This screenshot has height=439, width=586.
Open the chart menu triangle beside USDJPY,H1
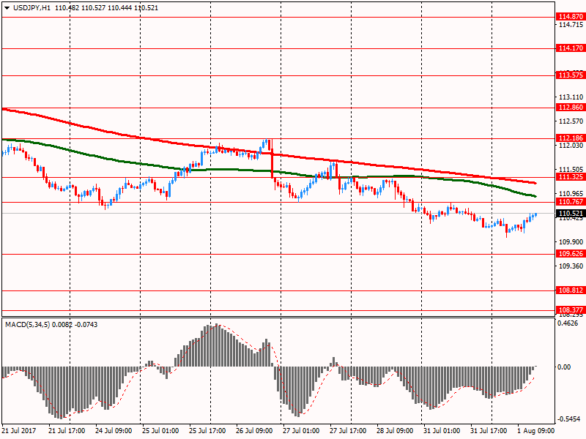pyautogui.click(x=7, y=8)
